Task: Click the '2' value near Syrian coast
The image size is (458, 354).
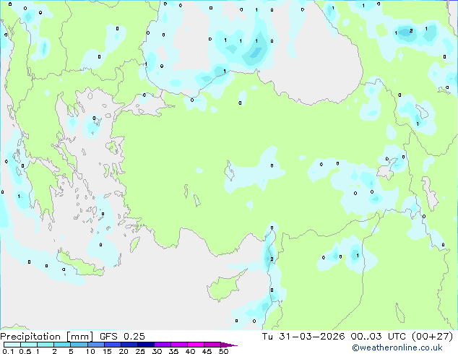Action: (272, 259)
